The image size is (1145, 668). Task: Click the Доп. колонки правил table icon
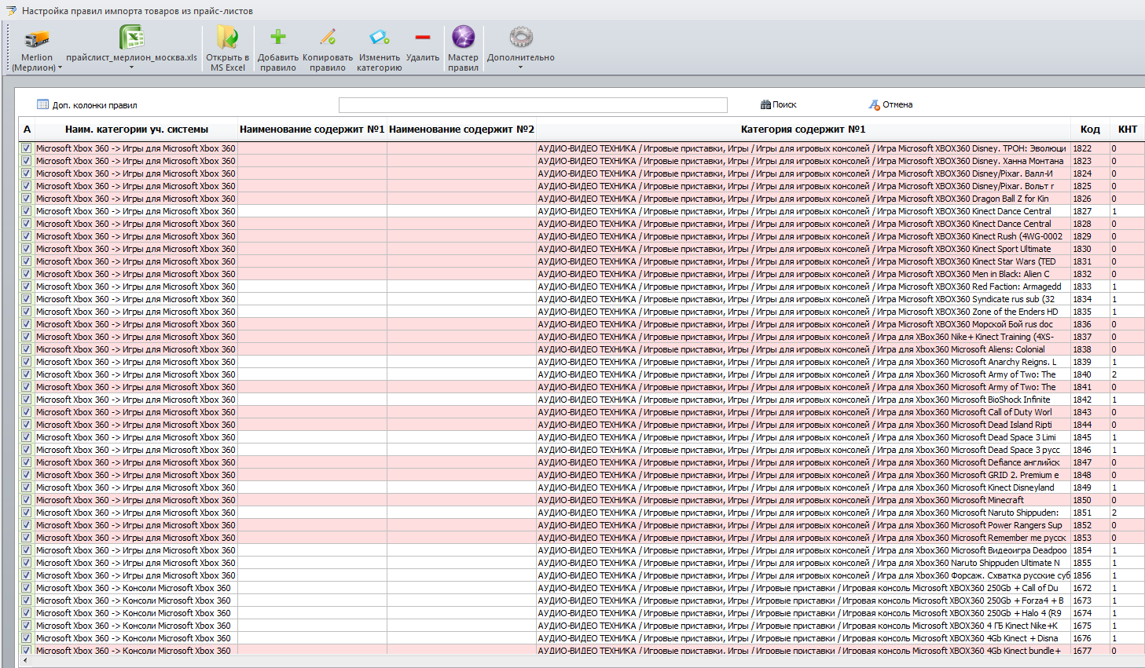pyautogui.click(x=42, y=104)
